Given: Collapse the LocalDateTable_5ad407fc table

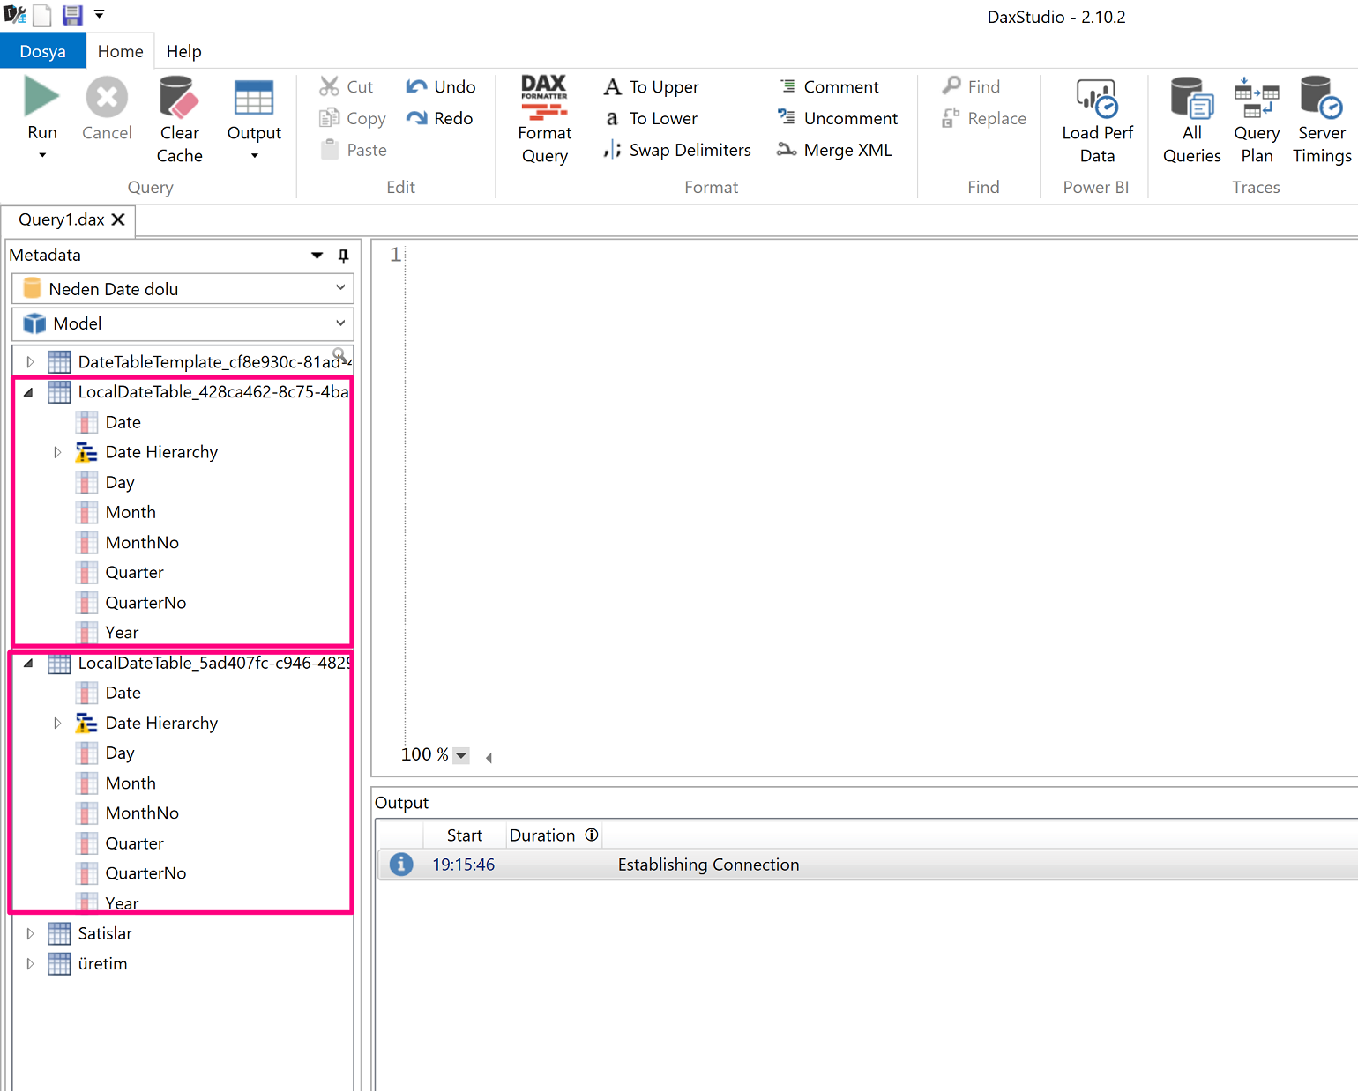Looking at the screenshot, I should point(28,663).
